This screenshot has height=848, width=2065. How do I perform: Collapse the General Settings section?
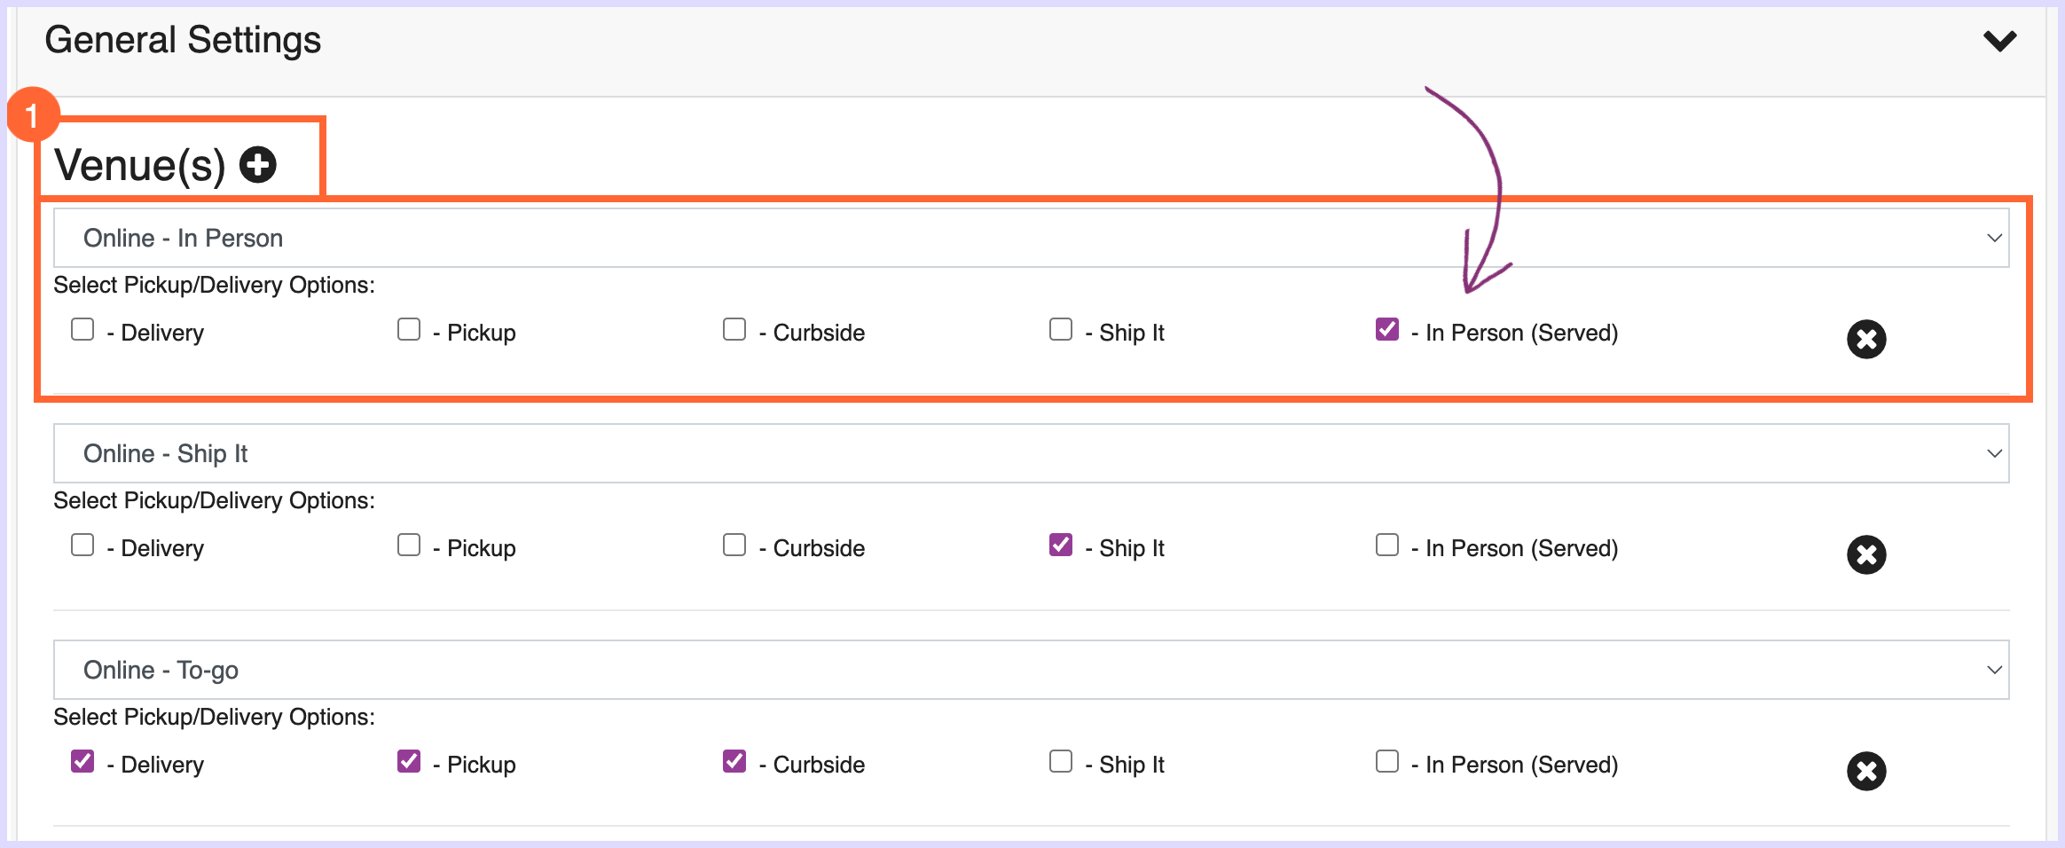pos(2000,41)
